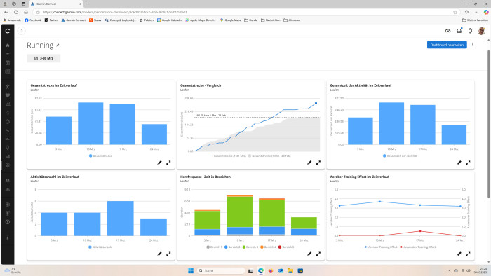Click the Garmin Connect logo in sidebar
This screenshot has width=491, height=276.
(8, 31)
